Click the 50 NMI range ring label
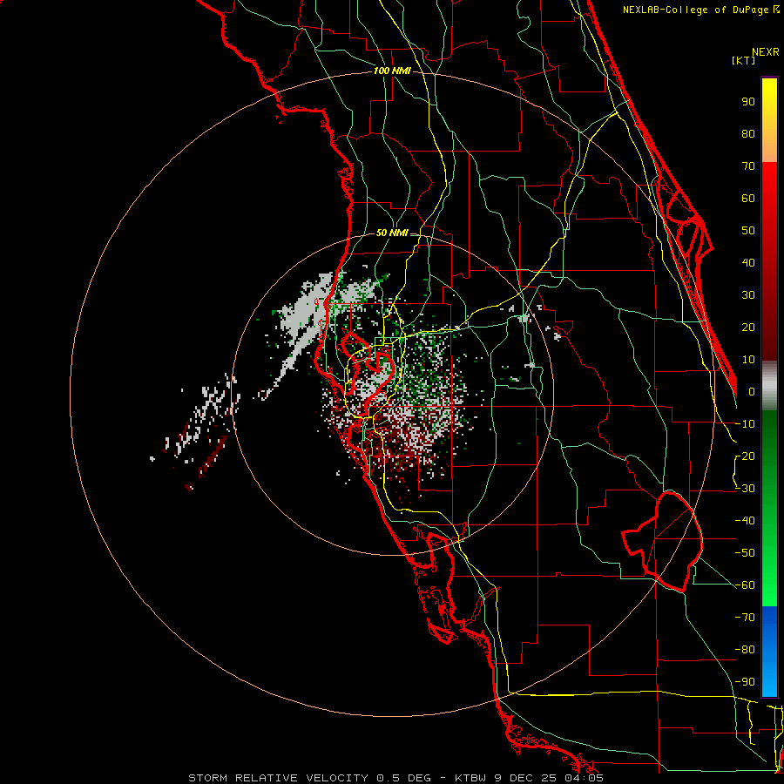 point(392,233)
